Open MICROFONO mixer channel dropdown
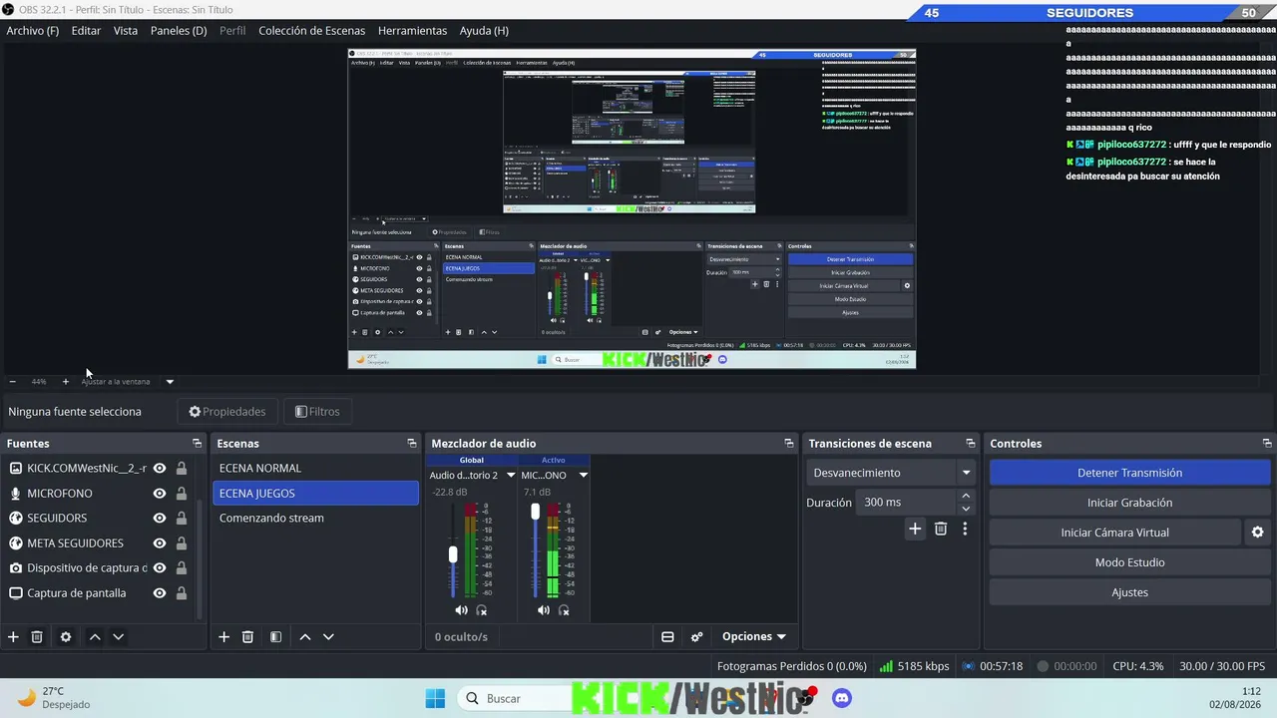1277x718 pixels. point(584,476)
